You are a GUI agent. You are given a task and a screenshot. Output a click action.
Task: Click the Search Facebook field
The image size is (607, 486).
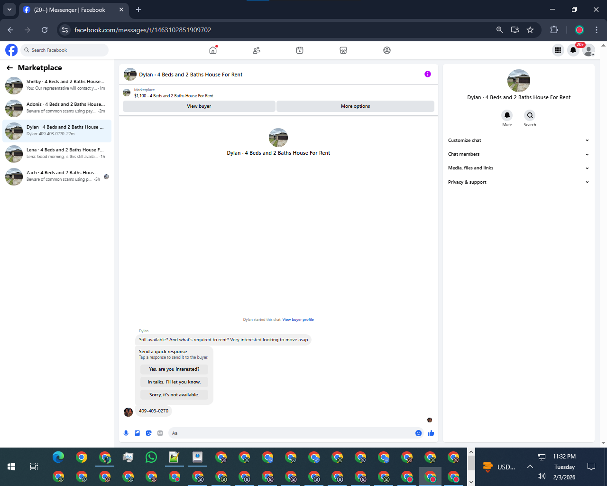click(x=64, y=50)
